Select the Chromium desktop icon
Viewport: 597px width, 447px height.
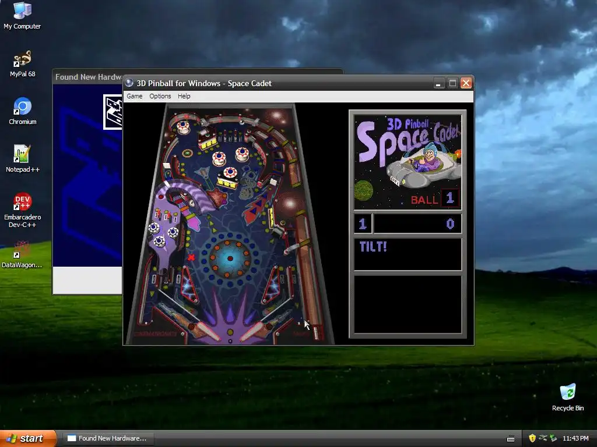pyautogui.click(x=23, y=111)
